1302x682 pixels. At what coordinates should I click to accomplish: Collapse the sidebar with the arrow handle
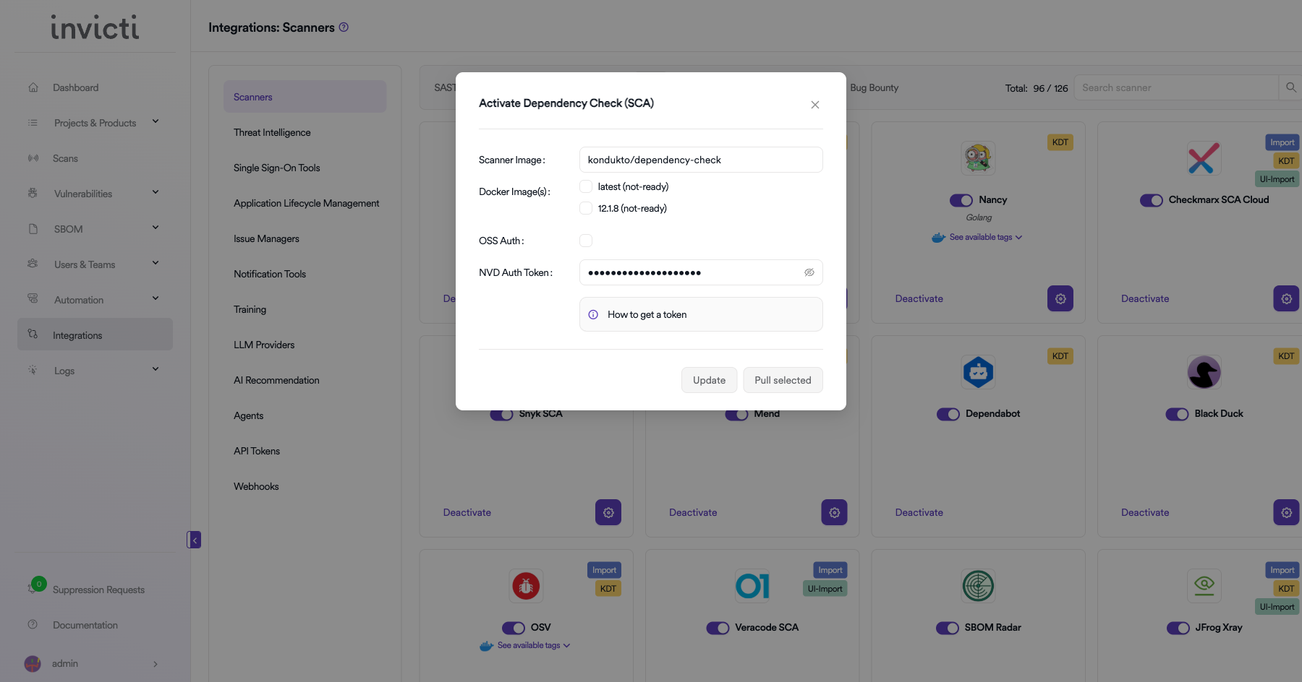(194, 540)
